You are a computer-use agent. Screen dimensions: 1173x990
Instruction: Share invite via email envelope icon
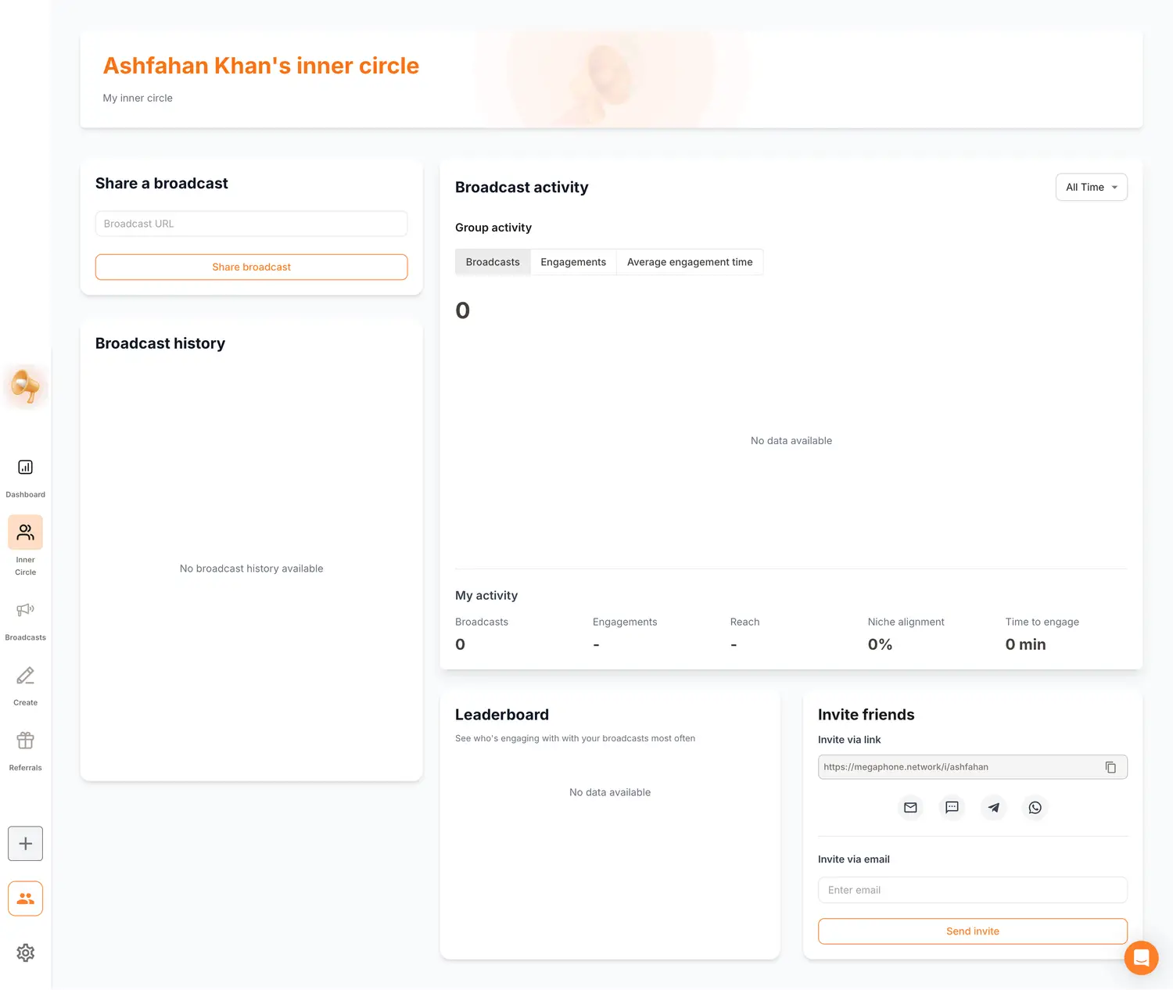[910, 808]
